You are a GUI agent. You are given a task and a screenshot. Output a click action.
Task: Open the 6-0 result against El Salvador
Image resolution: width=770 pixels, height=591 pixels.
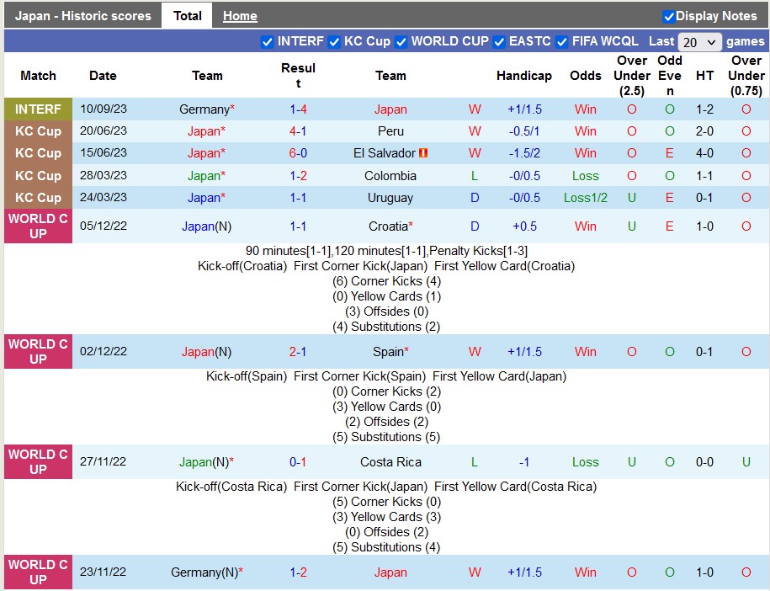coord(298,153)
